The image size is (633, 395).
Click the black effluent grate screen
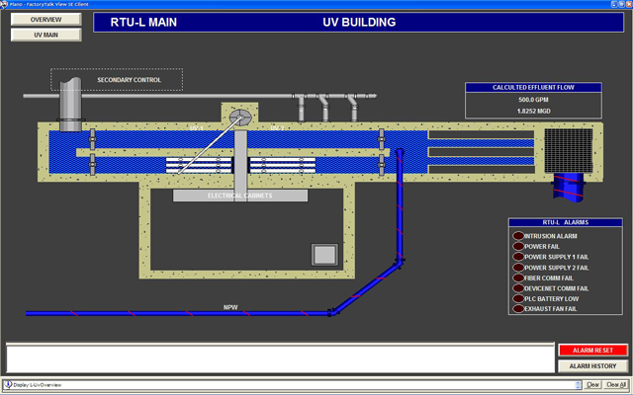tap(567, 150)
